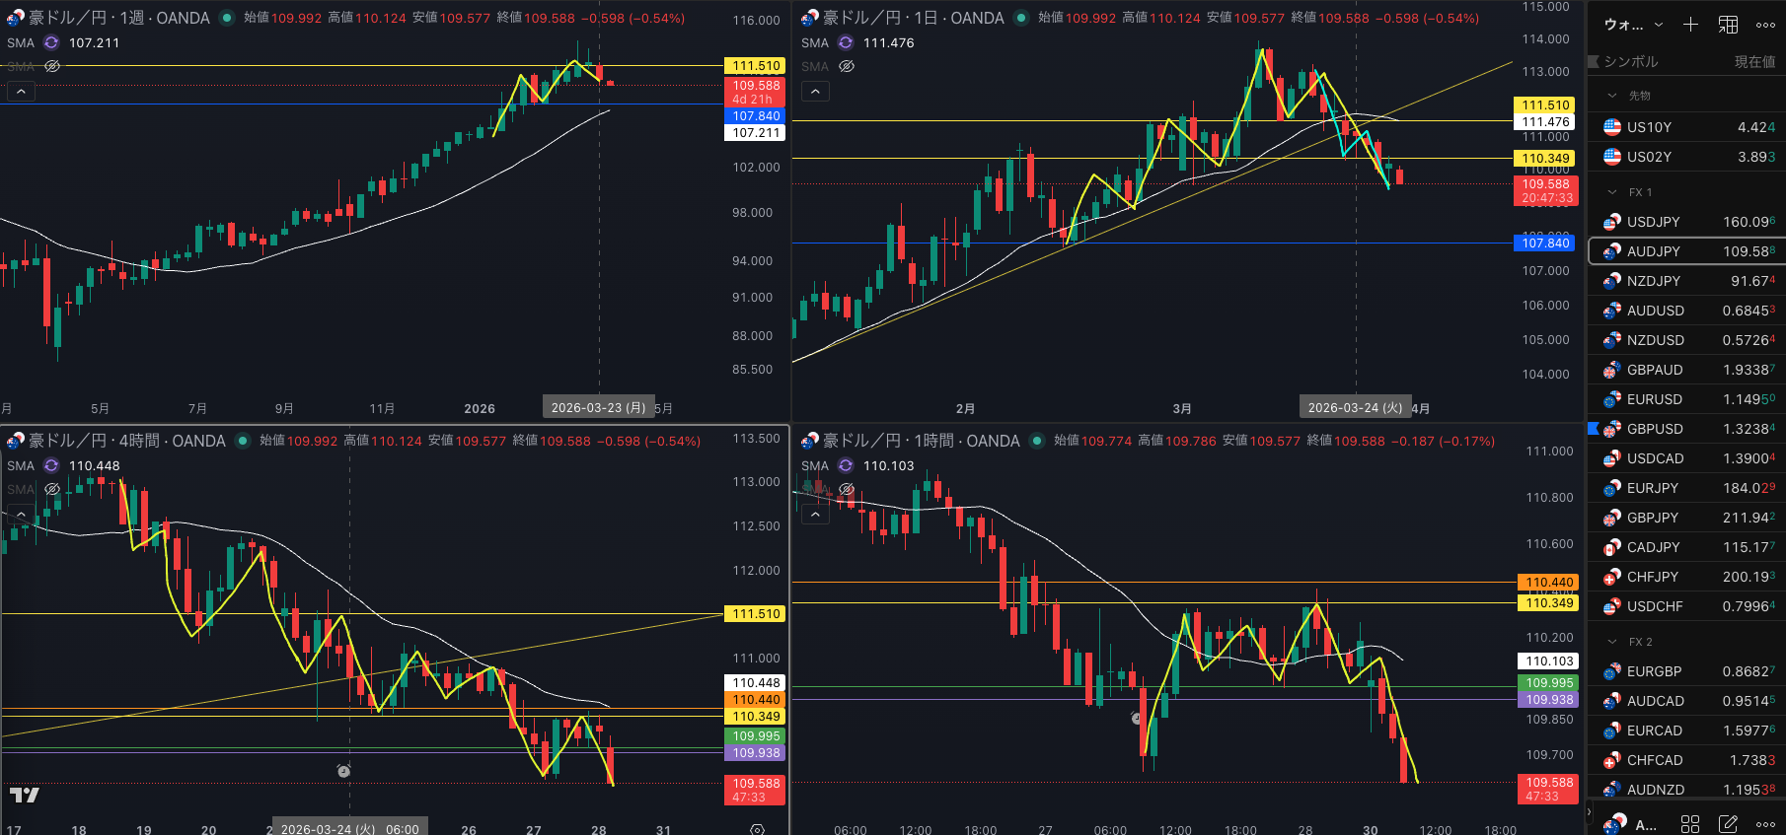This screenshot has width=1786, height=835.
Task: Collapse the indicator legend on the daily chart
Action: tap(815, 92)
